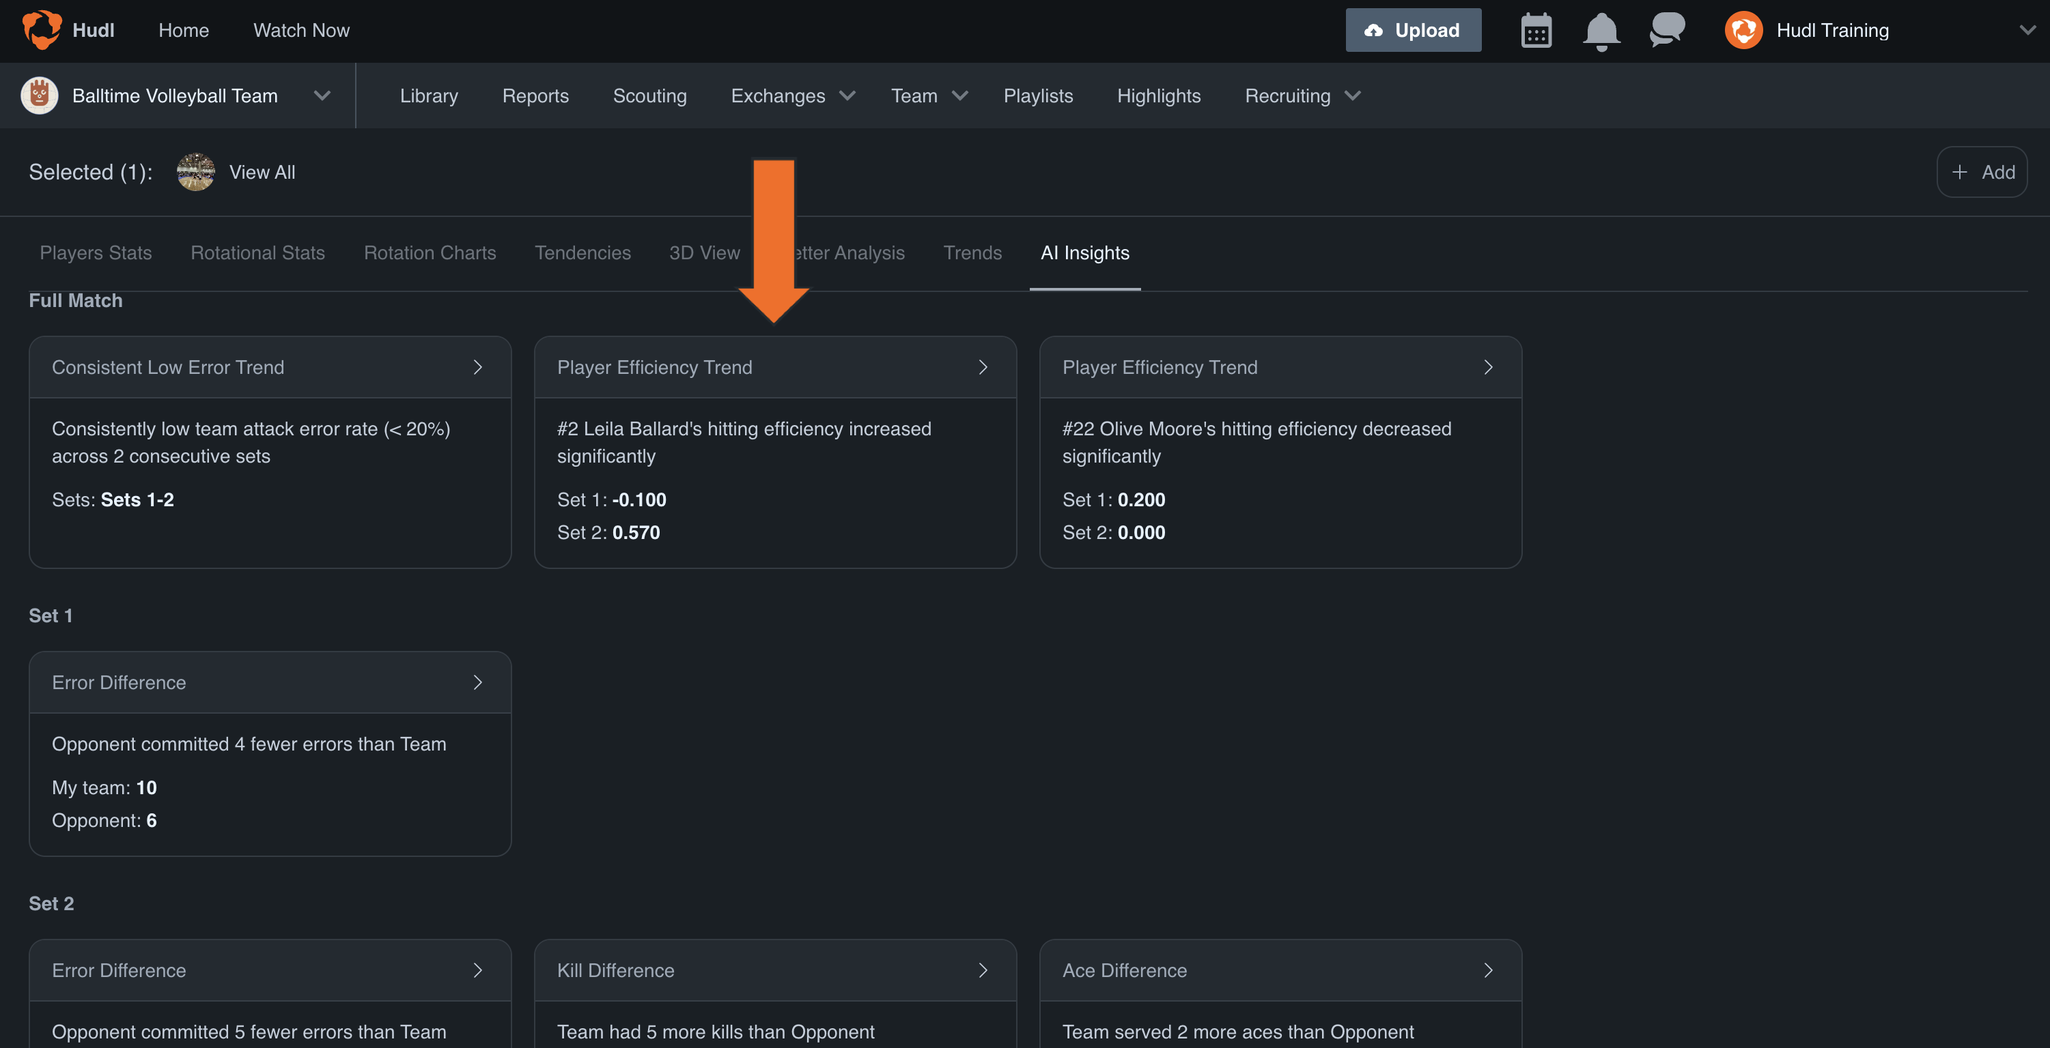Open the Recruiting dropdown menu

point(1303,96)
